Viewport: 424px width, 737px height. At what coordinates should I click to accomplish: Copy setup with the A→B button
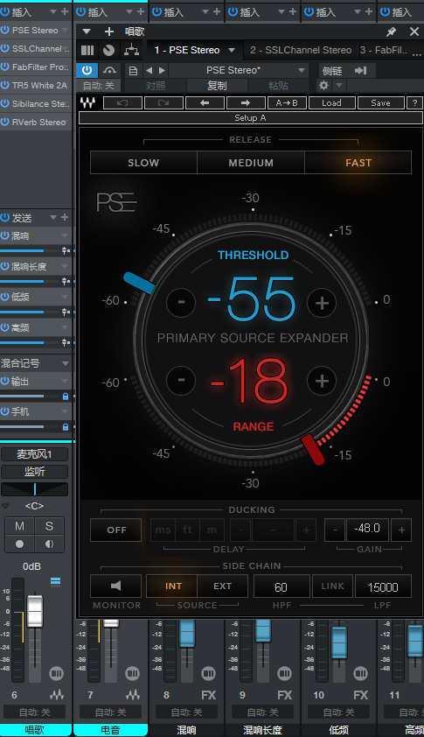[x=287, y=103]
